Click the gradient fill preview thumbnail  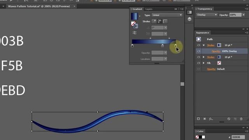click(134, 16)
